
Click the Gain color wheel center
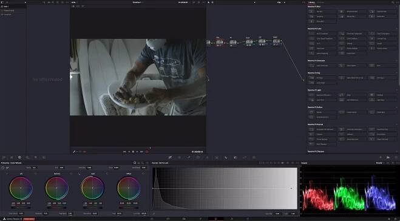click(x=93, y=188)
